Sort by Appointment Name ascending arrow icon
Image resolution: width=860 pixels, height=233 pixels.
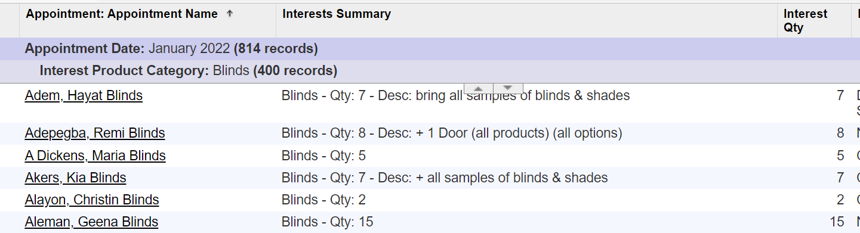[230, 14]
